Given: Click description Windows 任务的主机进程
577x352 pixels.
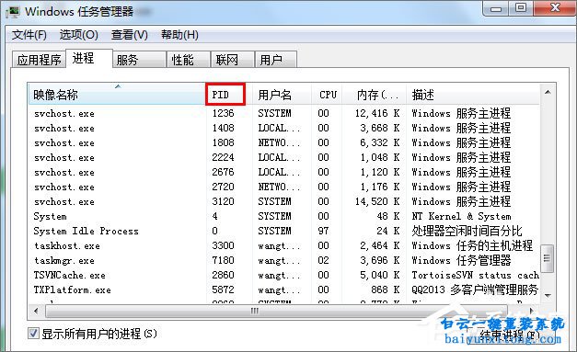Looking at the screenshot, I should 472,245.
